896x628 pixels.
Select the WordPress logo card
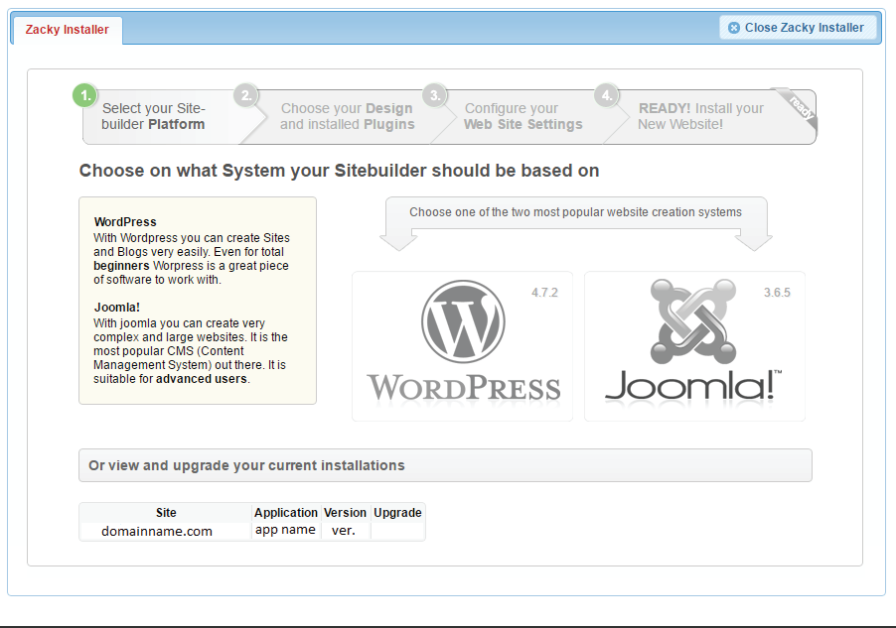tap(462, 346)
